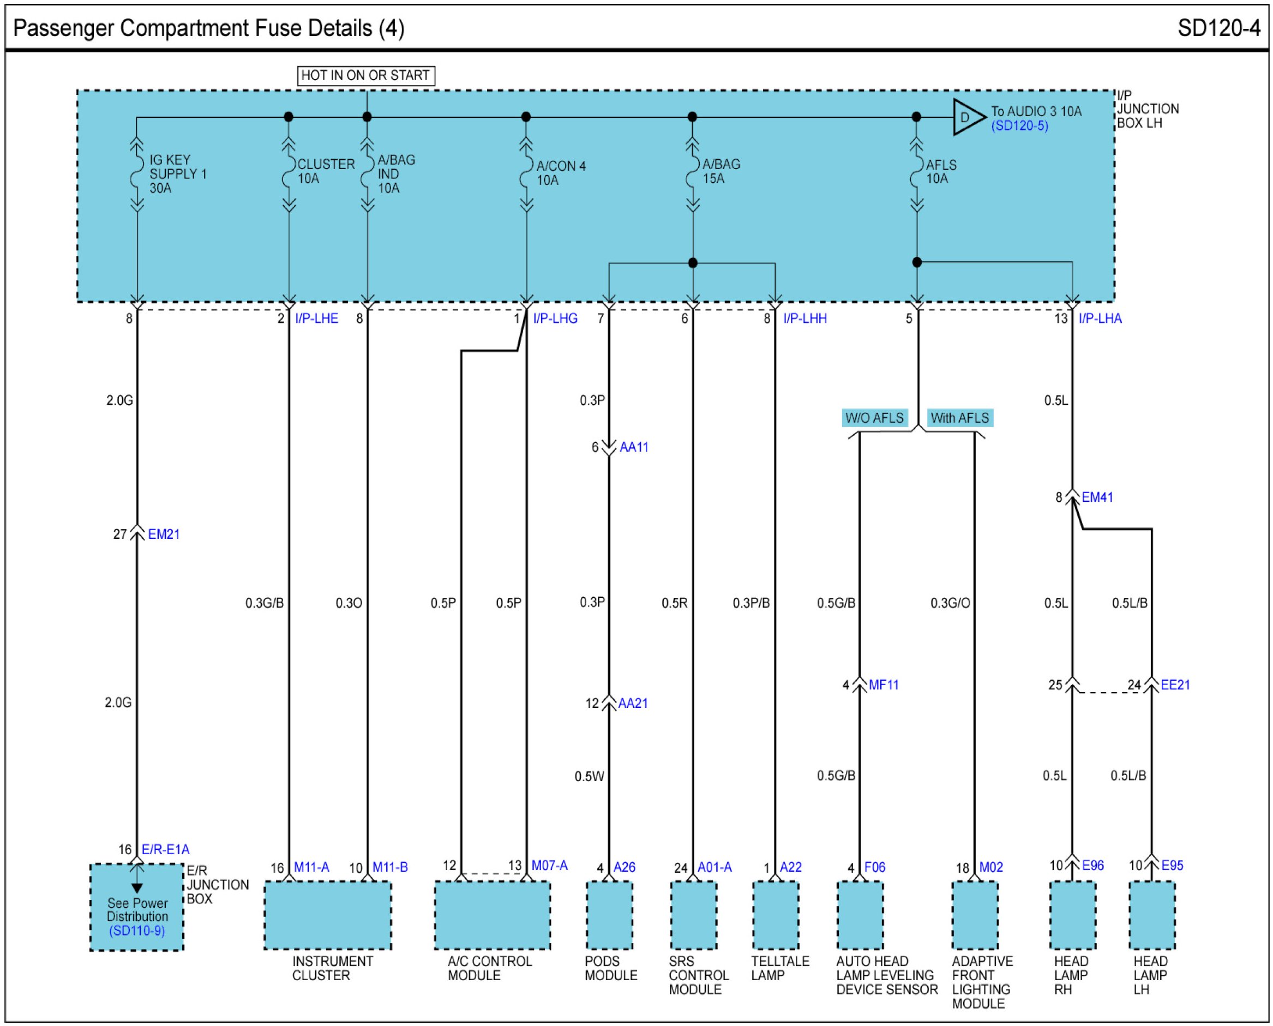Click the AA11 connector label

(634, 447)
